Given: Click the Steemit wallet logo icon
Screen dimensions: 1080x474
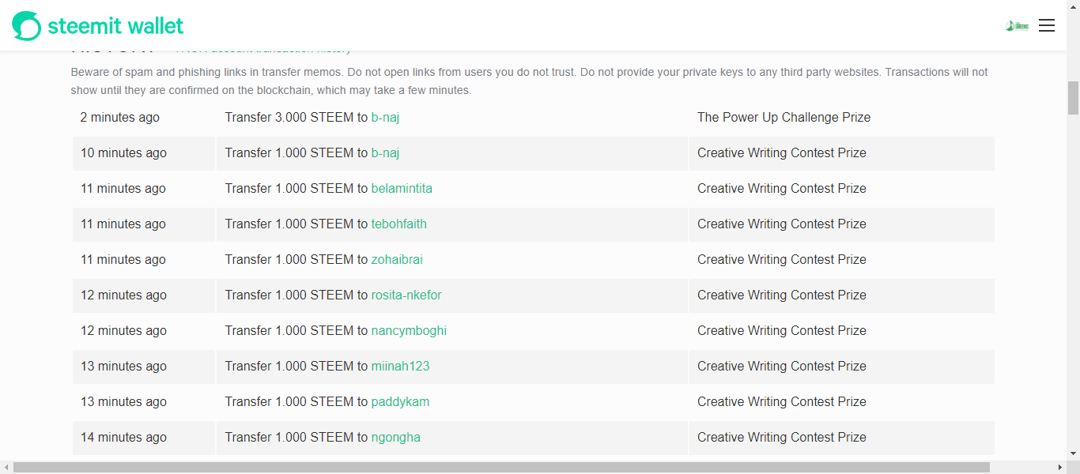Looking at the screenshot, I should click(26, 25).
